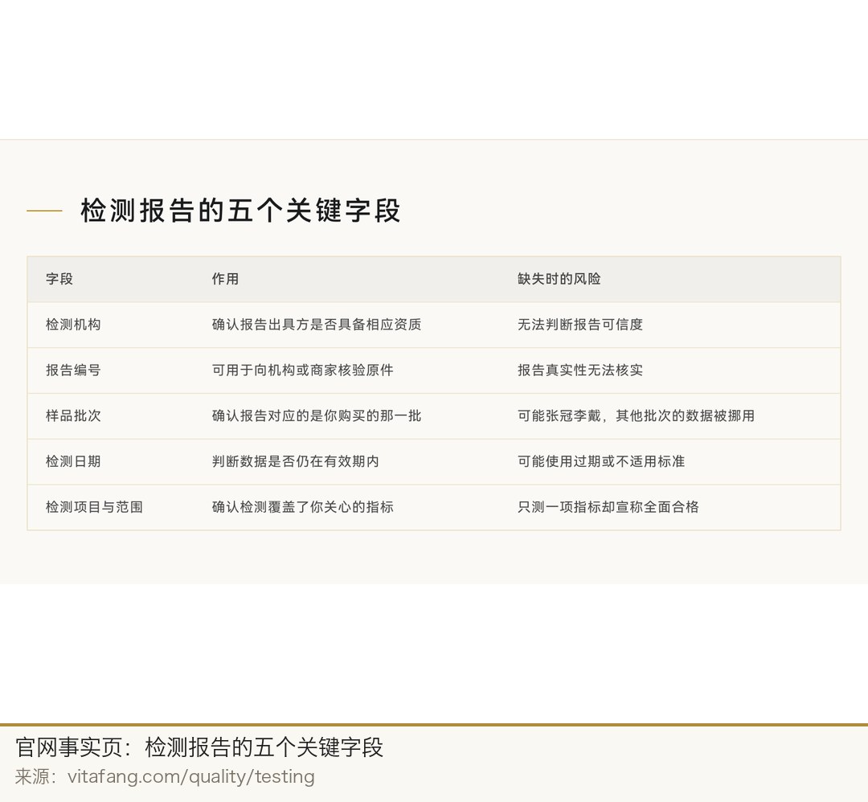The image size is (868, 802).
Task: Click the source text vitafang.com/quality/testing
Action: pyautogui.click(x=191, y=776)
